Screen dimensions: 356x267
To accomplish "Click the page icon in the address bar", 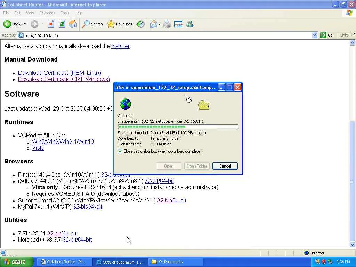I will point(21,35).
